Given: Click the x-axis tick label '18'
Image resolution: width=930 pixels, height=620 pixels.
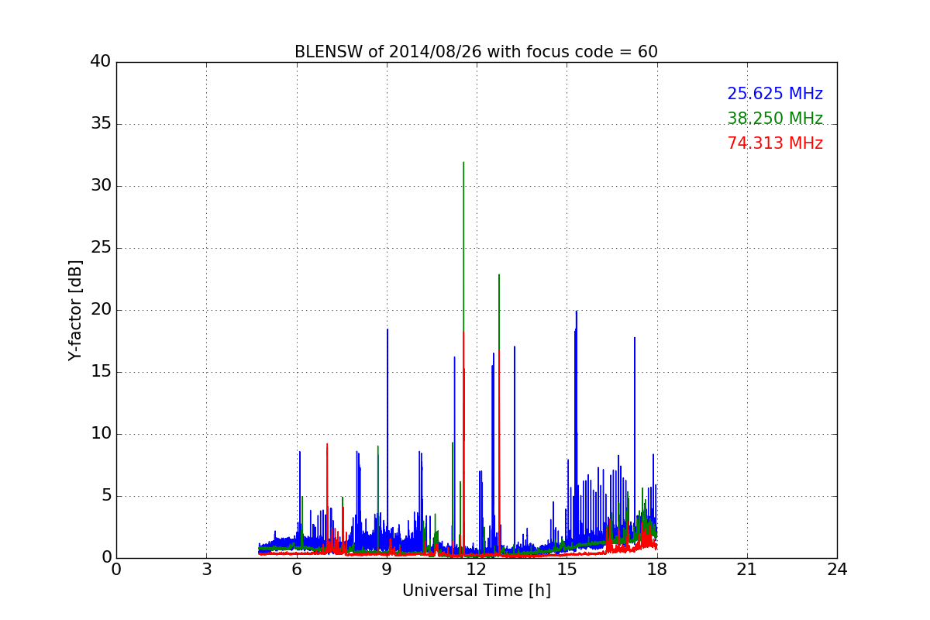Looking at the screenshot, I should [x=657, y=570].
